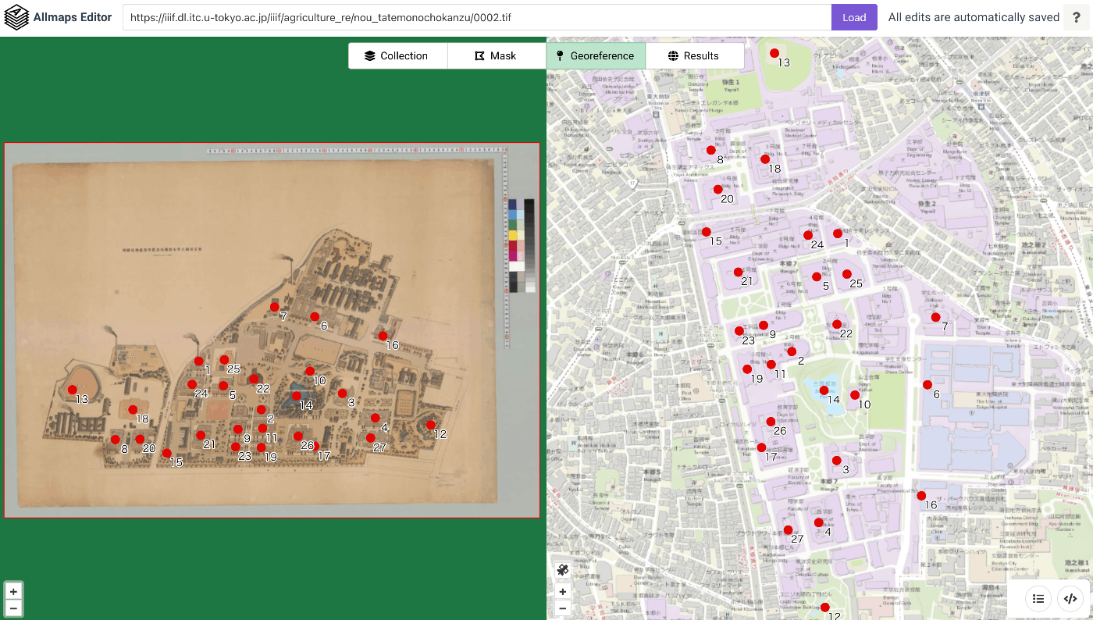Select control point 5 on the old map image

pos(223,386)
